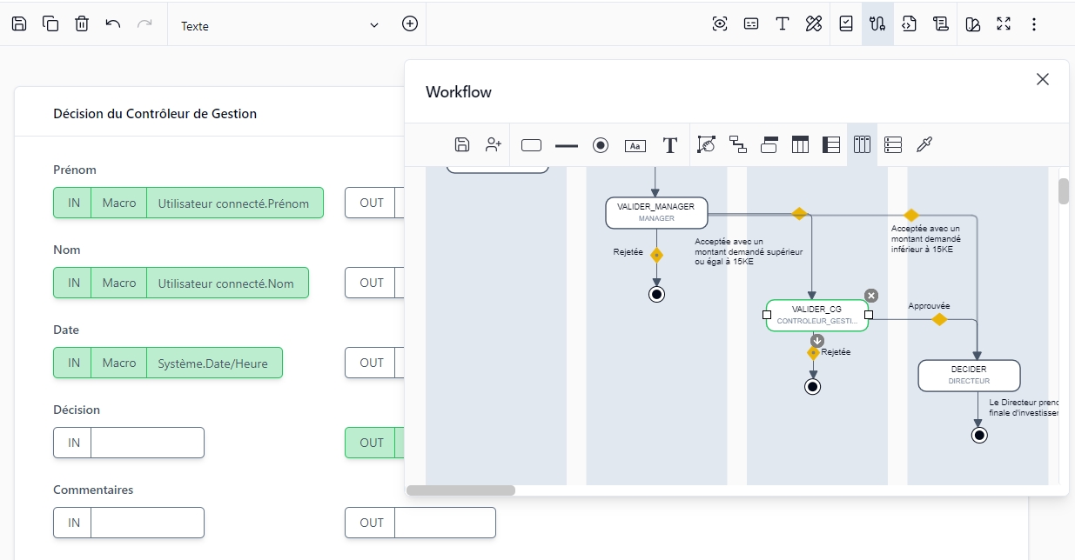Click the save icon in the top toolbar
The image size is (1075, 560).
[x=19, y=24]
